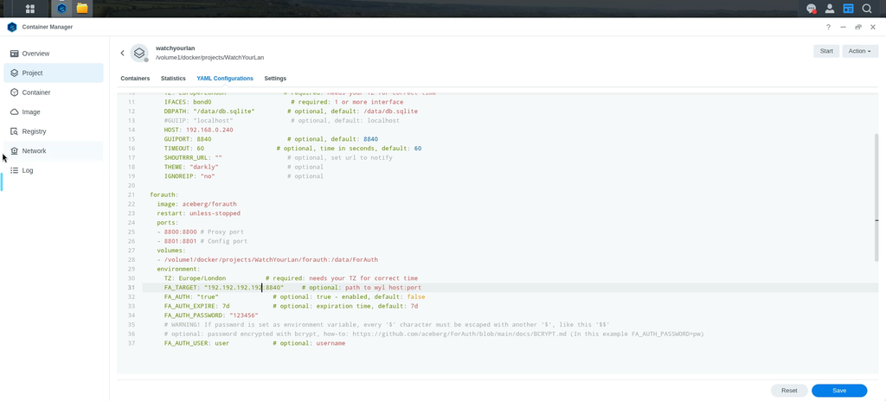This screenshot has width=886, height=401.
Task: Open Log section list icon
Action: coord(15,170)
